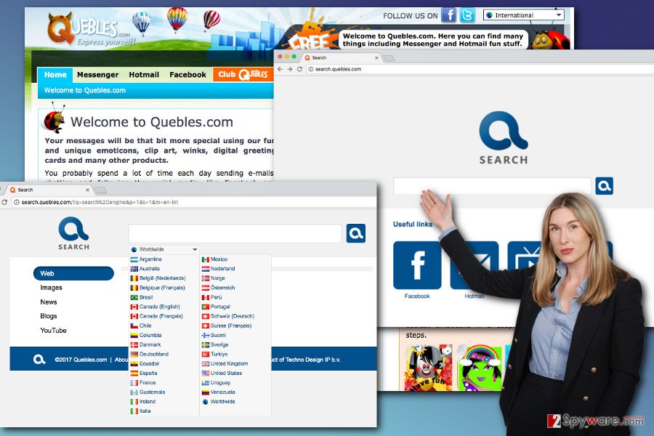Select the YouTube search category

(53, 330)
